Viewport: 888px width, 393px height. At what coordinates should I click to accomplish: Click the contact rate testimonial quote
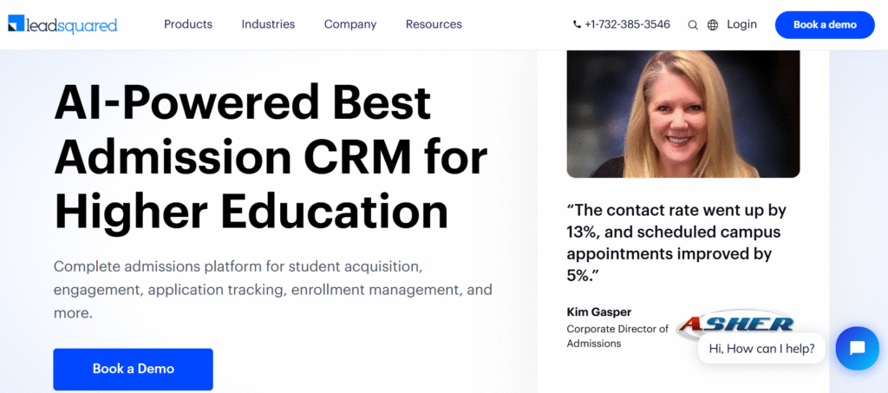tap(676, 243)
